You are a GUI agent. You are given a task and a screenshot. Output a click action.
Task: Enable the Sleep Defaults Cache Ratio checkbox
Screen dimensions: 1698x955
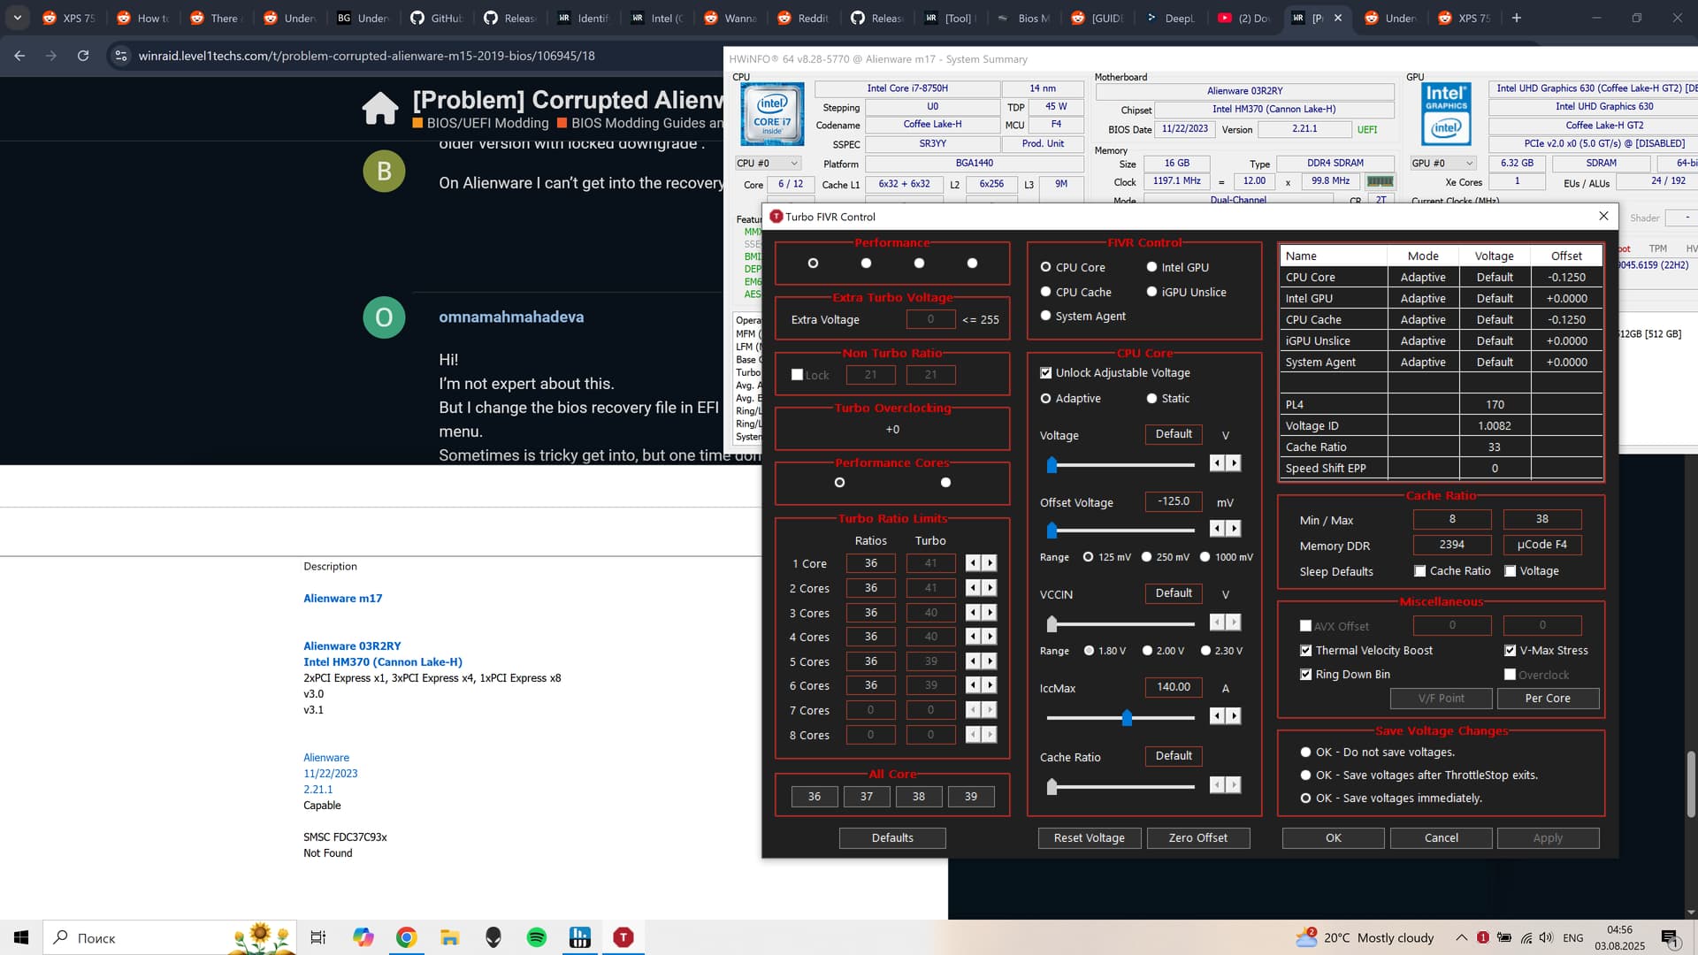pos(1419,571)
